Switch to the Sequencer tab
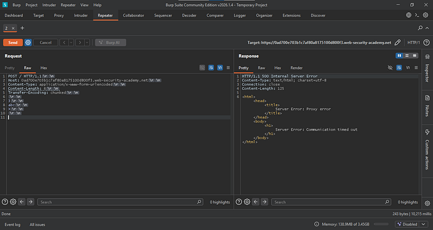The image size is (433, 230). [x=163, y=15]
